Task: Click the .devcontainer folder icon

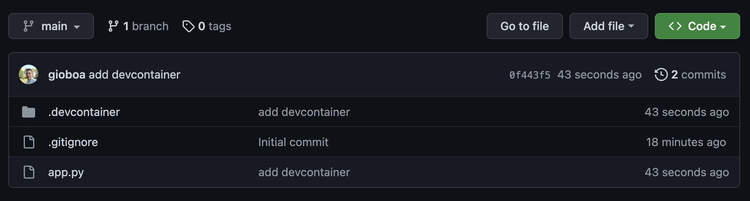Action: 29,112
